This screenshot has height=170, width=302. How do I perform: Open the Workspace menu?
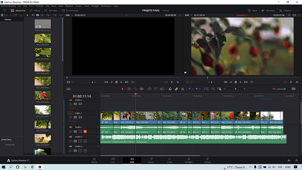click(106, 6)
